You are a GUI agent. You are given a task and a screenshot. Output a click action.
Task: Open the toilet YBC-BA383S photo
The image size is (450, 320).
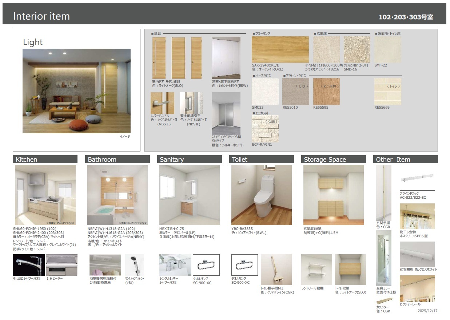point(262,195)
